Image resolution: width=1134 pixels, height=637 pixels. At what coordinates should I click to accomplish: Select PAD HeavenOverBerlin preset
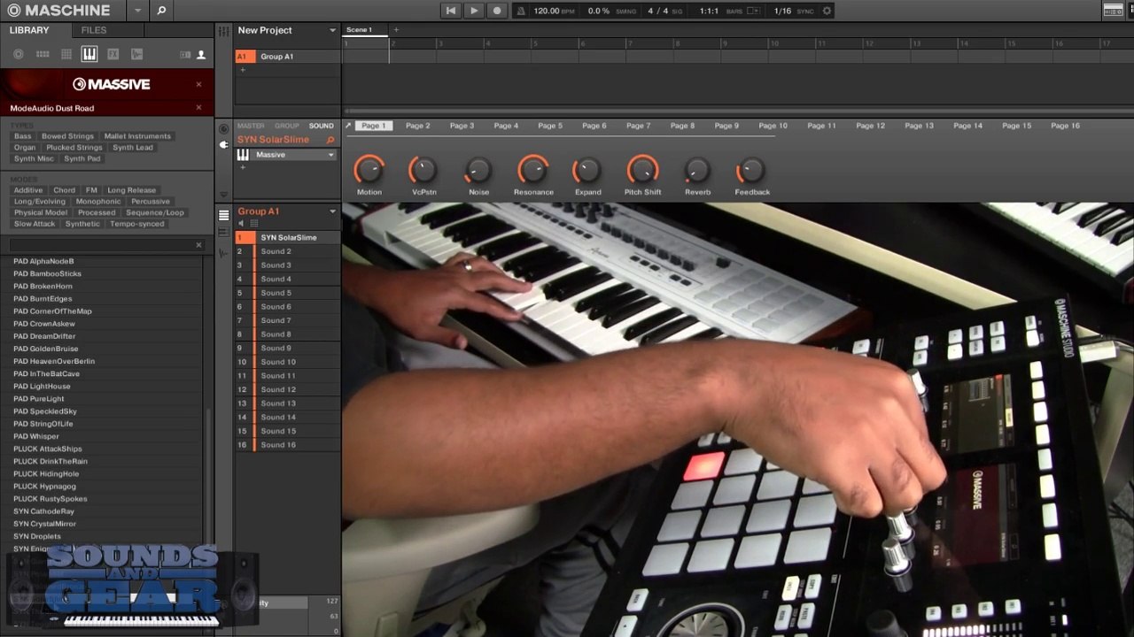54,361
